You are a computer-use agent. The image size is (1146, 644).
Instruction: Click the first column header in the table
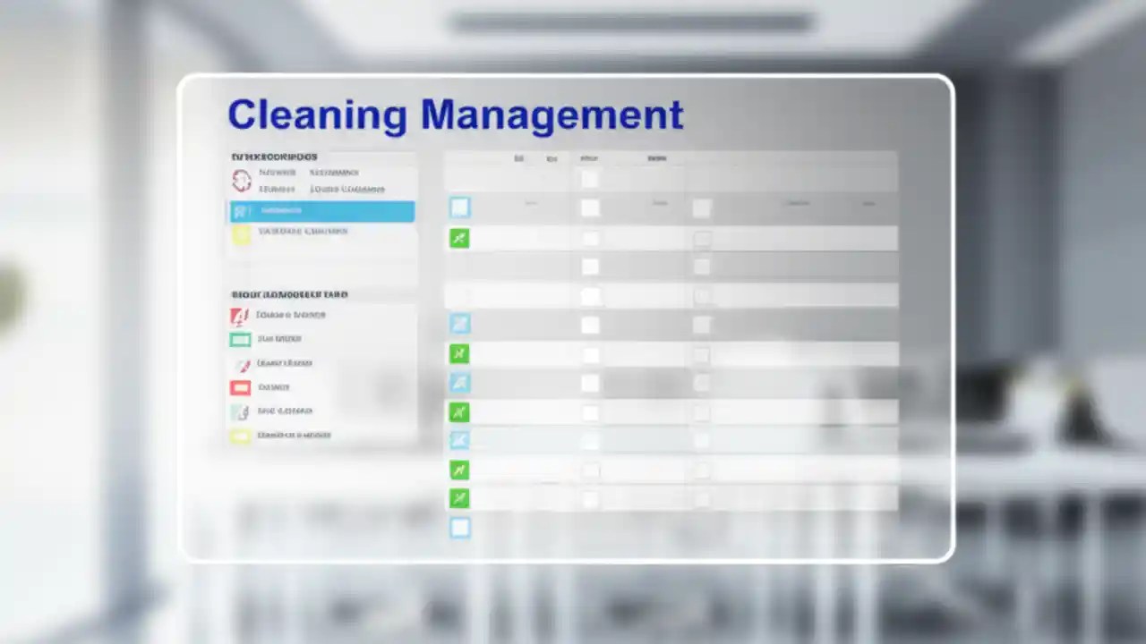click(518, 158)
